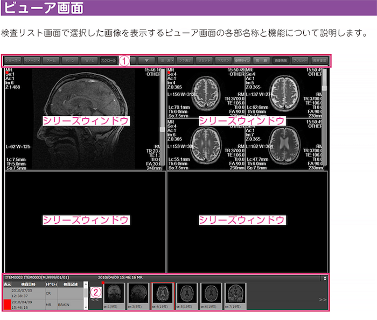
Task: Click the リセット reset button
Action: point(204,61)
